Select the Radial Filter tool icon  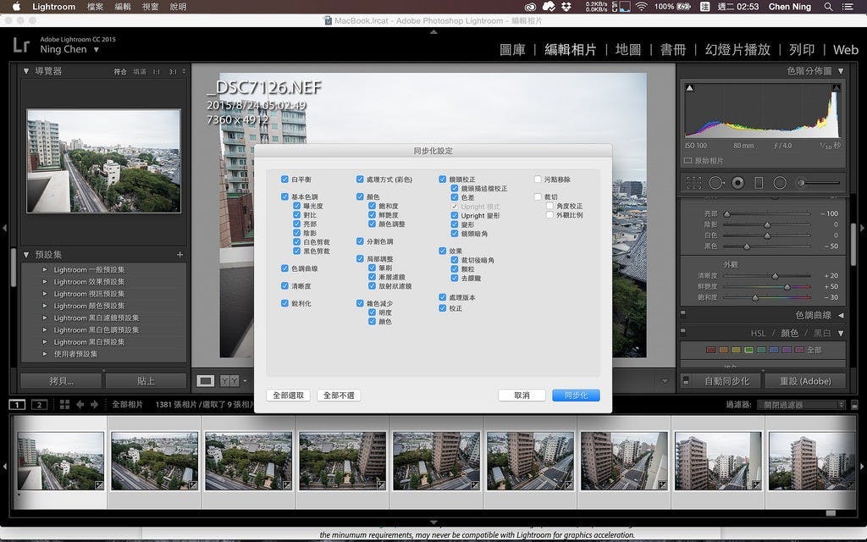pos(780,183)
